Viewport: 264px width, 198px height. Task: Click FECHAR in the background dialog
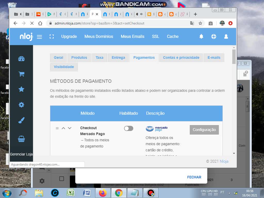tap(194, 177)
